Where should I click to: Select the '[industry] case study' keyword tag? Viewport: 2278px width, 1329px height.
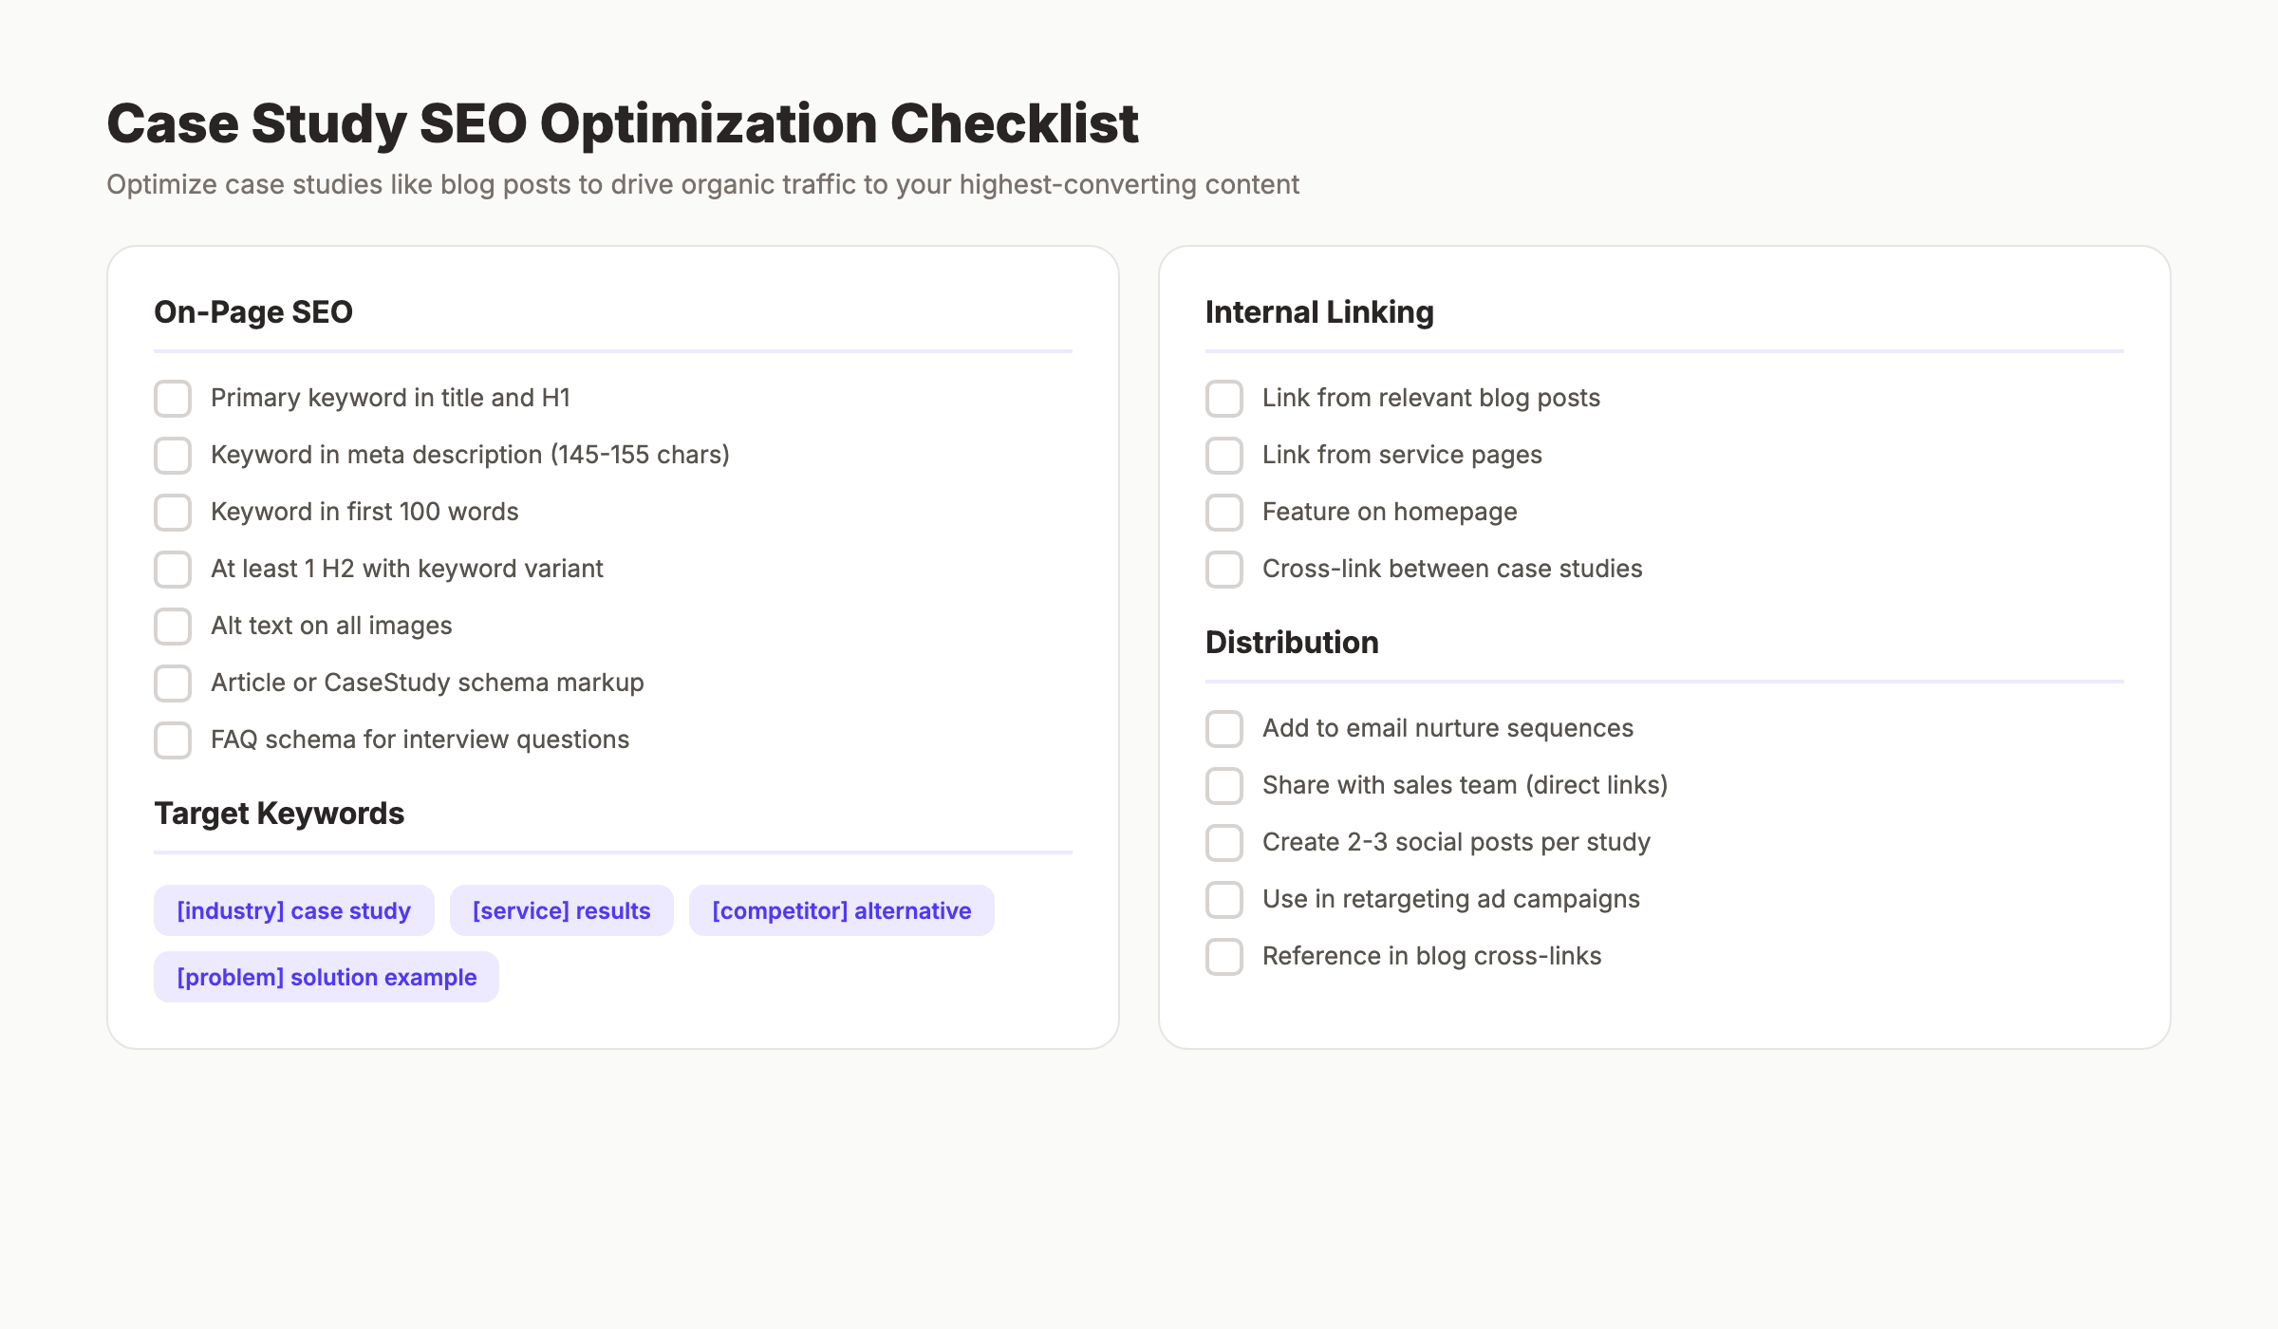point(293,910)
